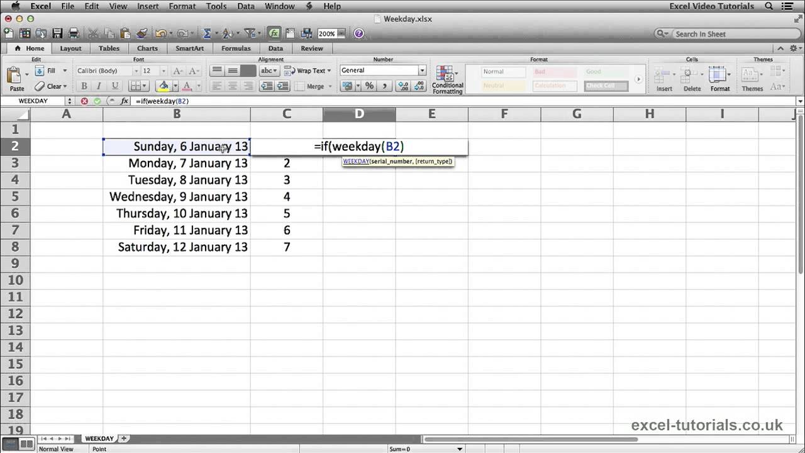Click the Undo arrow icon
The image size is (805, 453).
click(160, 33)
